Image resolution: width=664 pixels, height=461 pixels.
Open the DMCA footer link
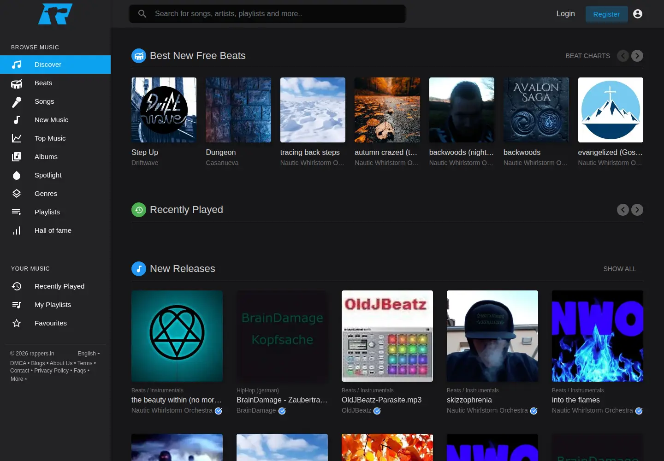pyautogui.click(x=18, y=363)
